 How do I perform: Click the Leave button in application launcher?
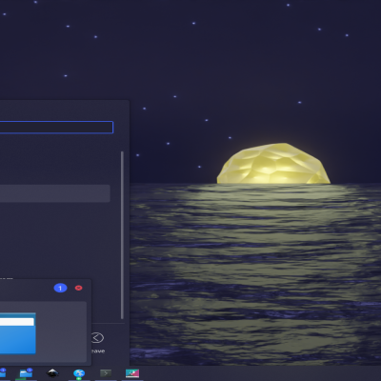(97, 343)
